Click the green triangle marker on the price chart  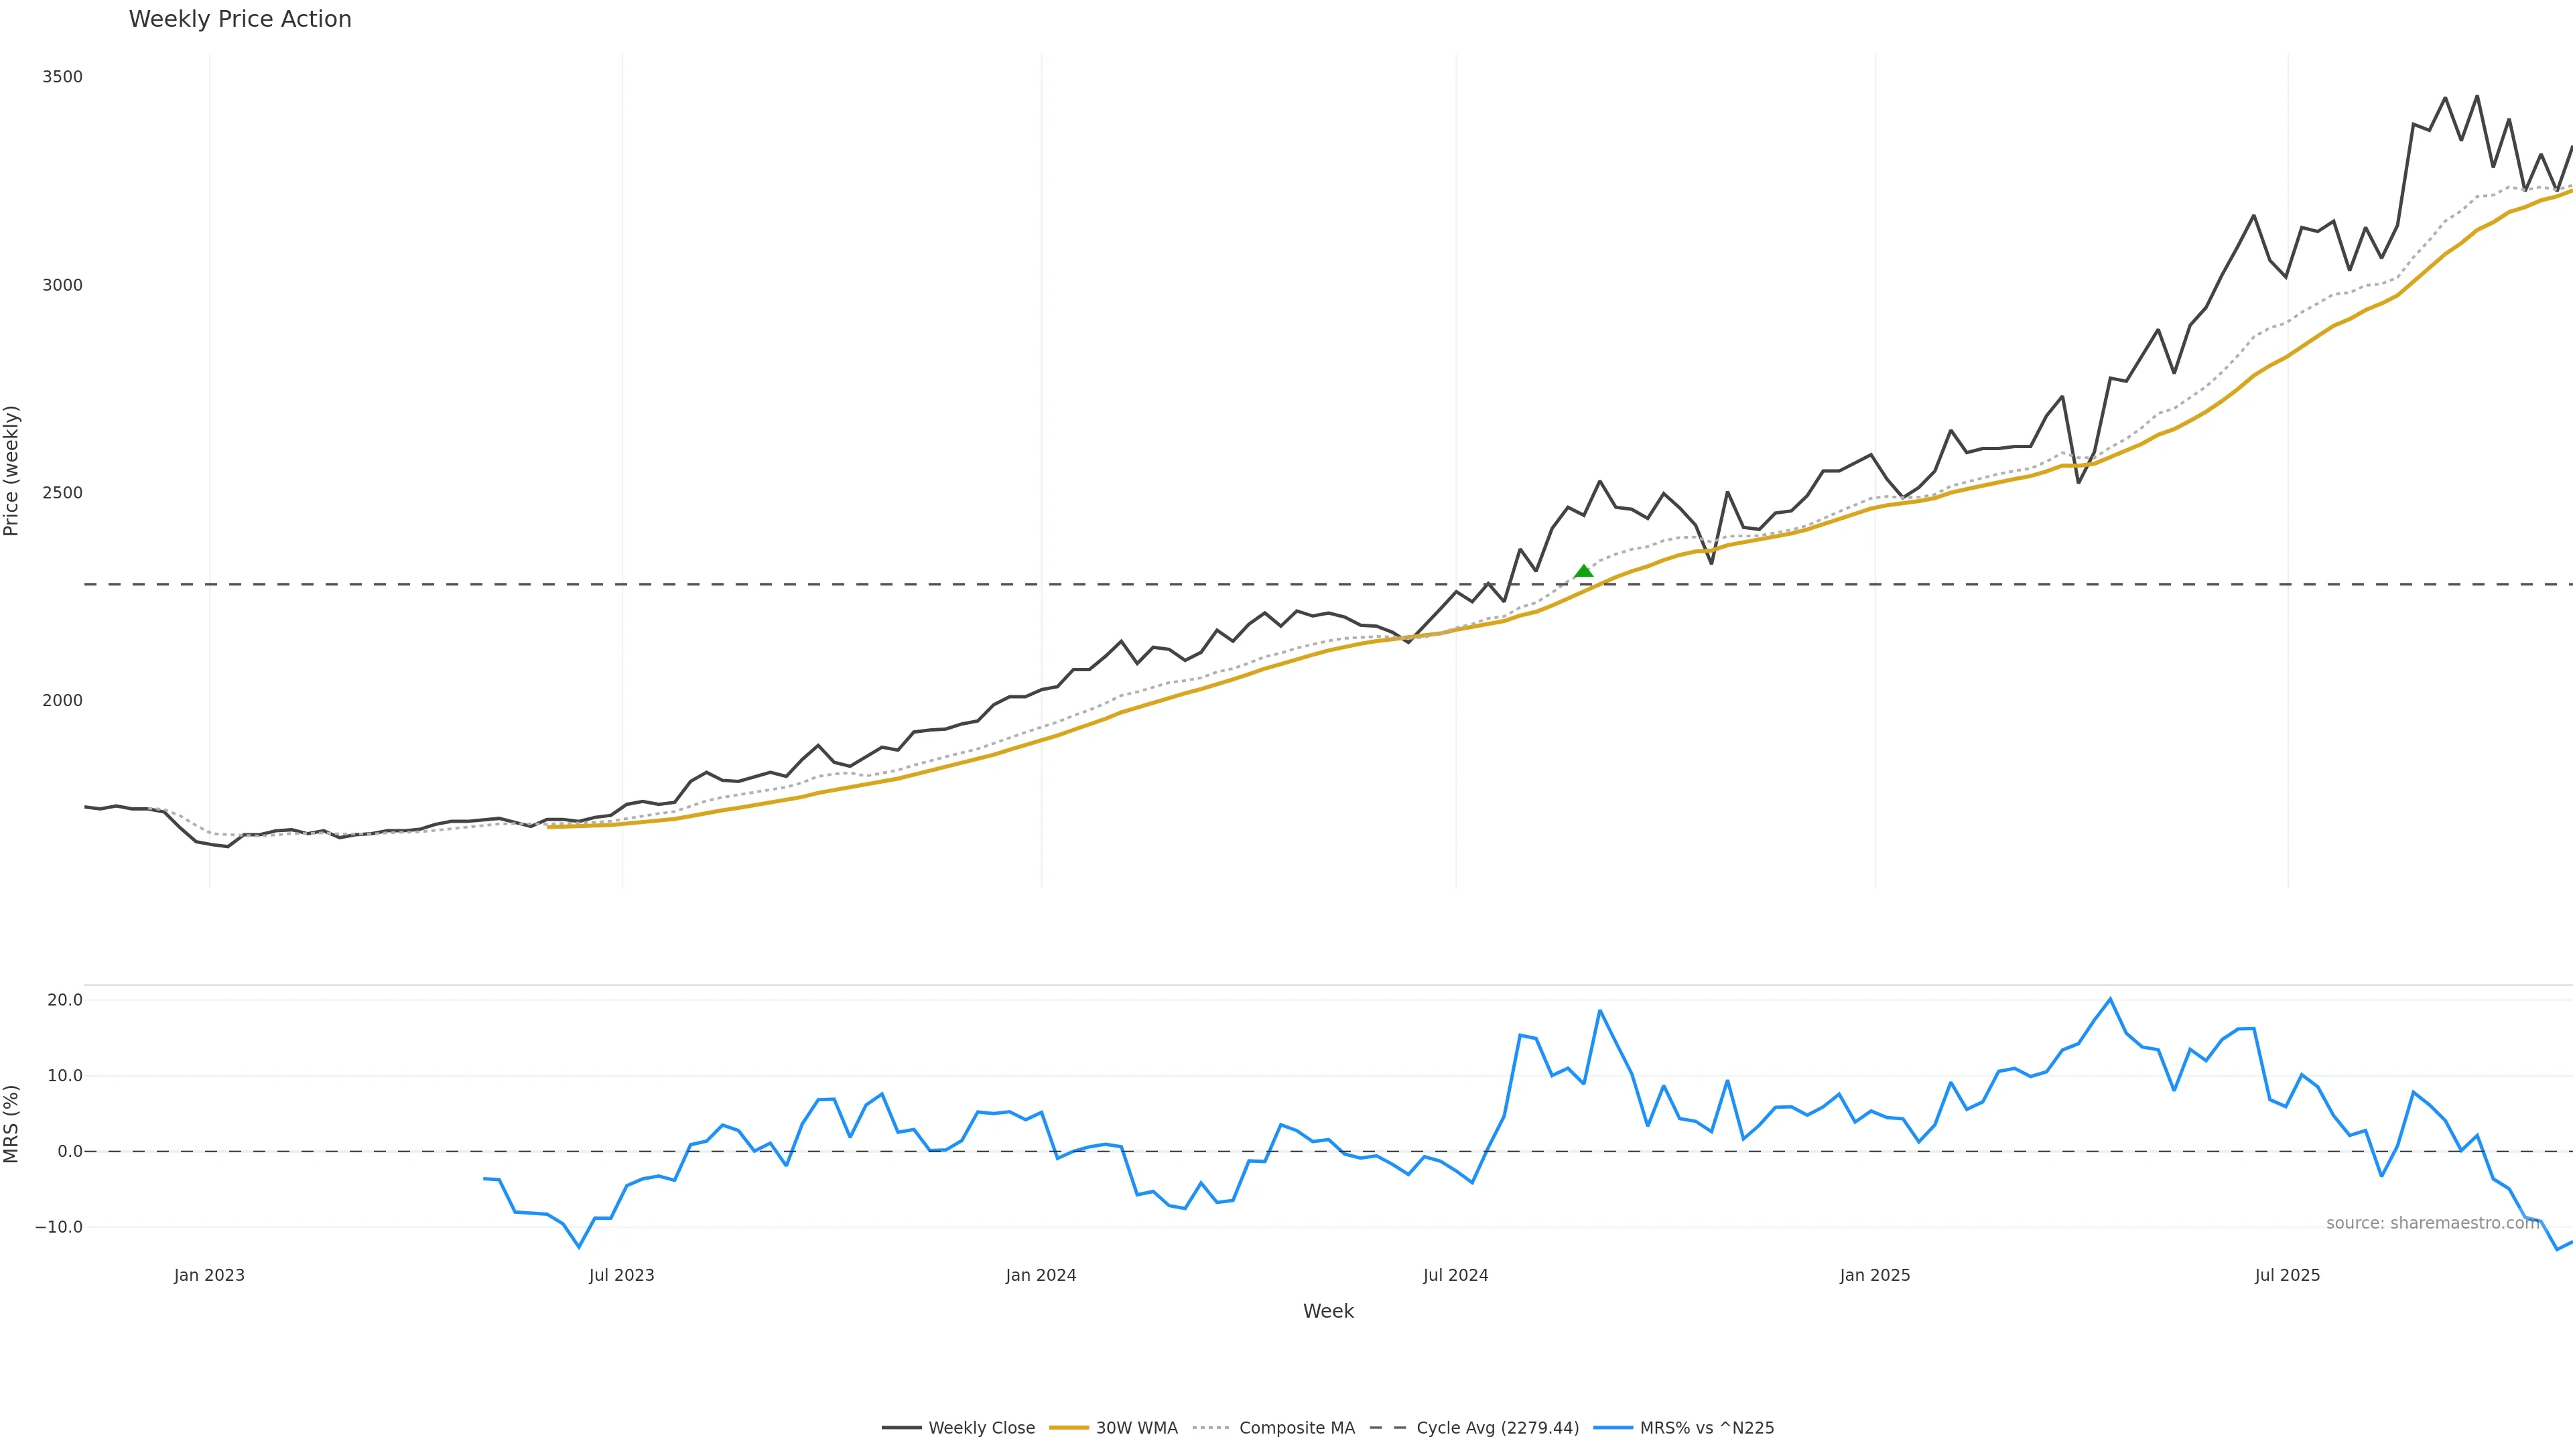click(1583, 571)
